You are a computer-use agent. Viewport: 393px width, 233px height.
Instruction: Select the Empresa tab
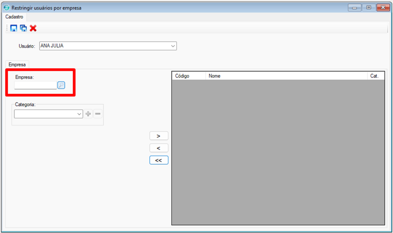pos(17,65)
